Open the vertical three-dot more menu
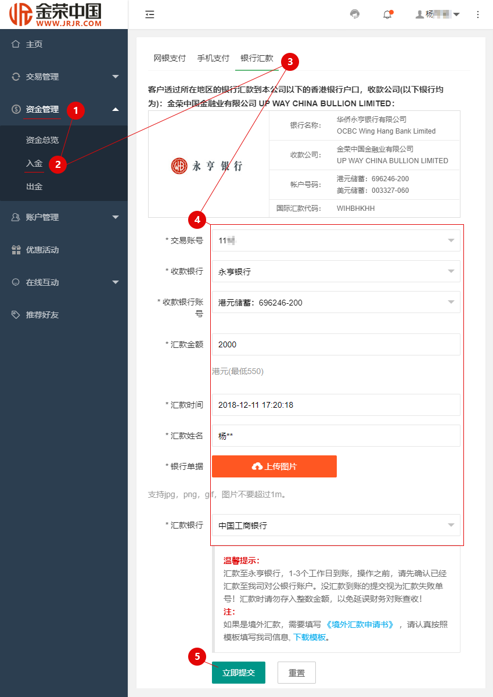 478,15
